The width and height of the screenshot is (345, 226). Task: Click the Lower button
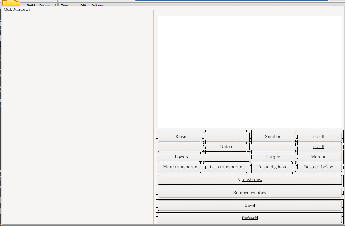[x=181, y=157]
